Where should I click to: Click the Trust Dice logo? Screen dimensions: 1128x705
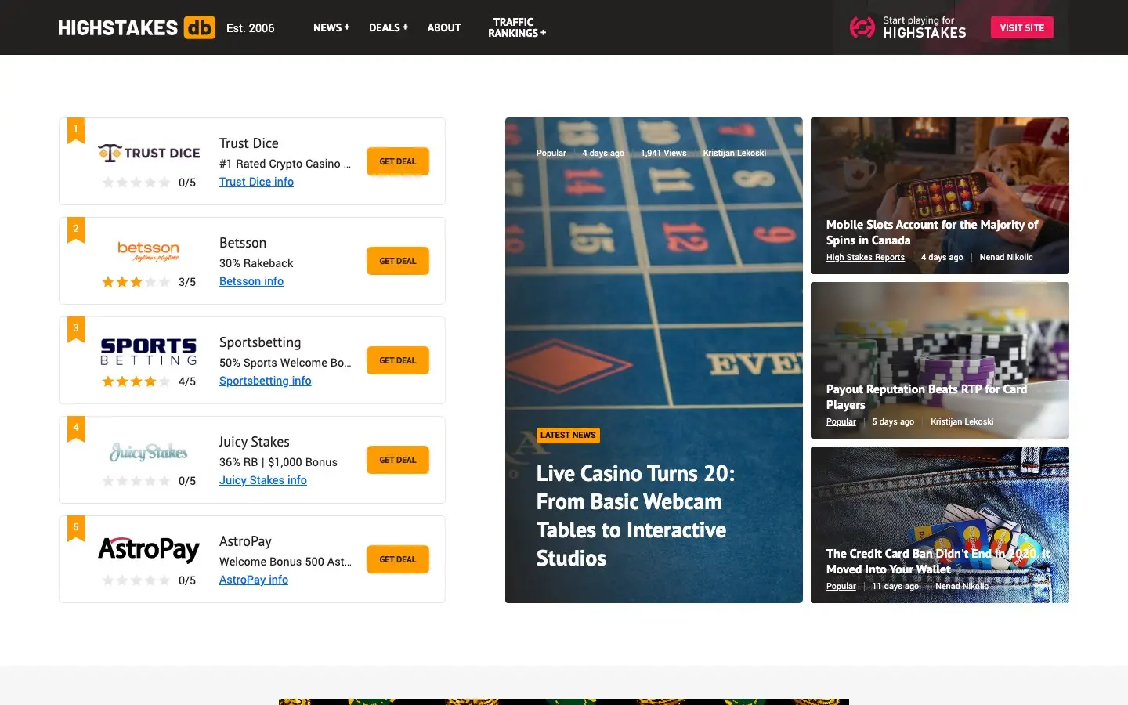coord(149,153)
